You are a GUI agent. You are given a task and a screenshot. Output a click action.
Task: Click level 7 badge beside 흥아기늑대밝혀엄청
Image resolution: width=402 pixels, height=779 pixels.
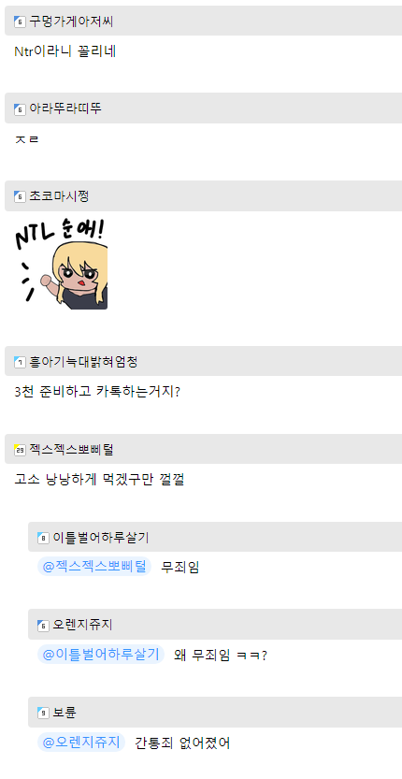[x=20, y=362]
